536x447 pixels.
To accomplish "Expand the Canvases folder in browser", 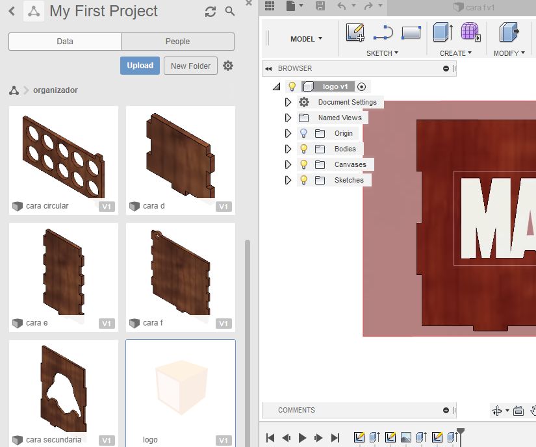I will tap(288, 164).
